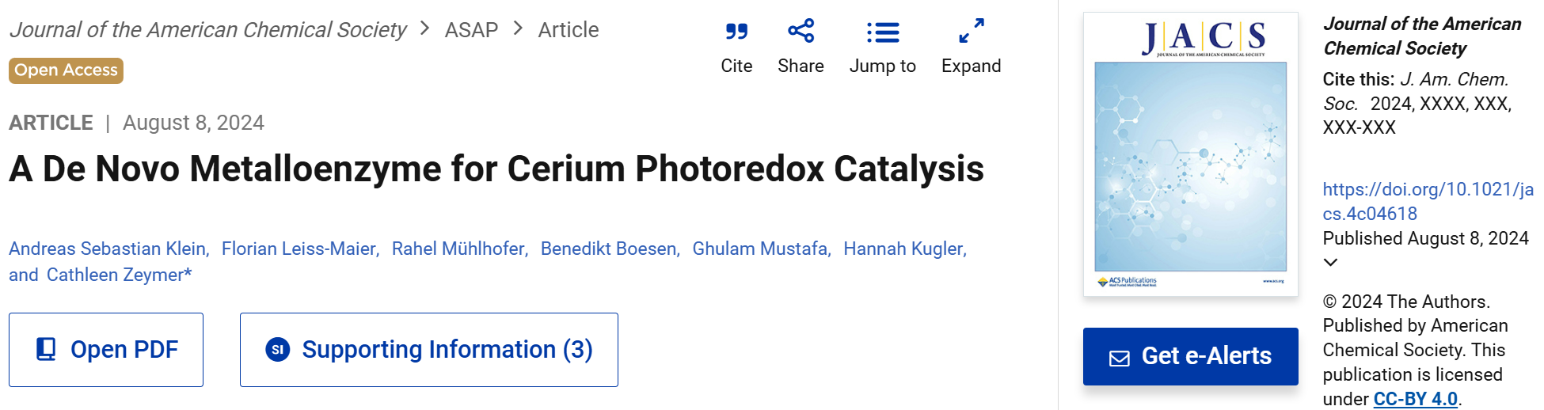Open the Supporting Information (3) button
This screenshot has height=410, width=1544.
(x=429, y=350)
